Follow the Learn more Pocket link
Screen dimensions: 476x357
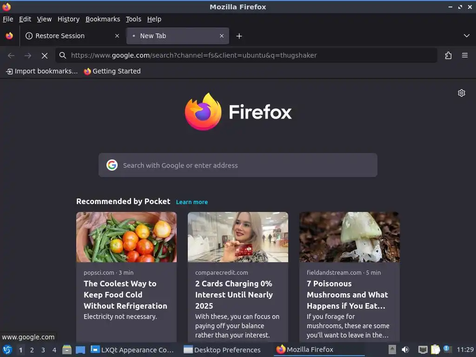[192, 202]
